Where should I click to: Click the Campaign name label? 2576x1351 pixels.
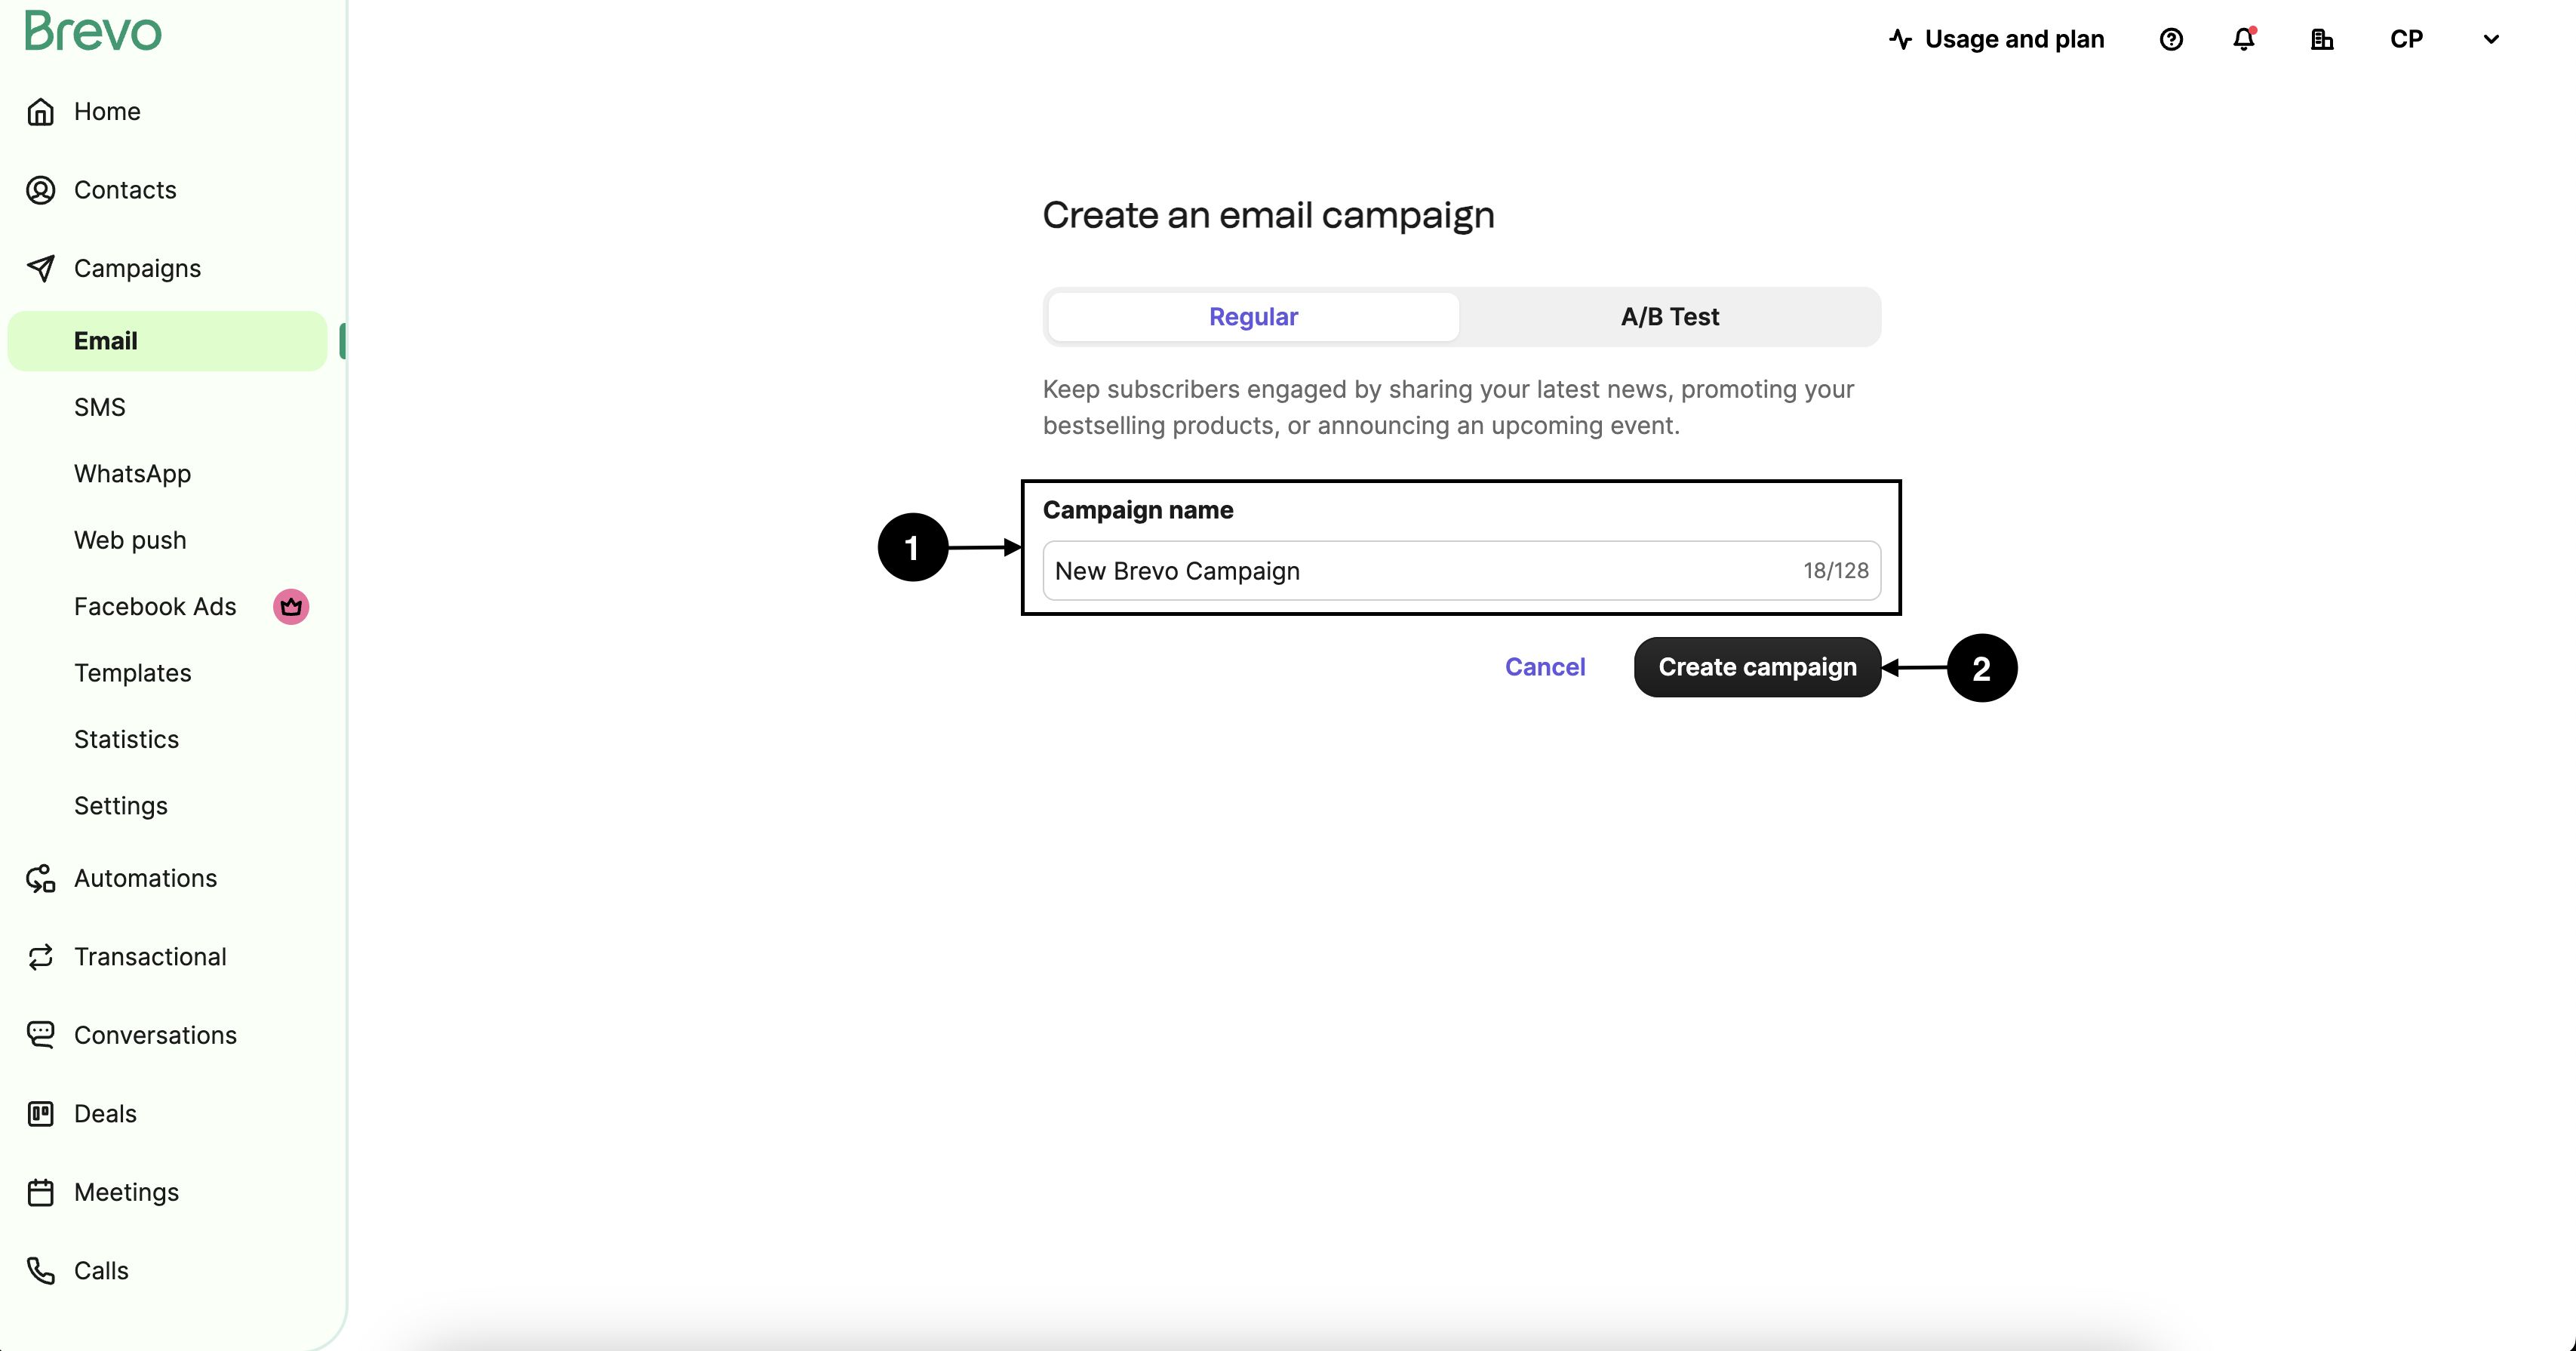pos(1138,510)
